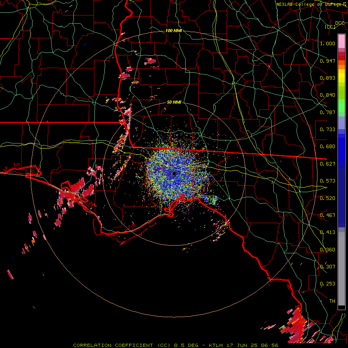Click the 06:56 timestamp
This screenshot has width=348, height=348.
[x=270, y=345]
